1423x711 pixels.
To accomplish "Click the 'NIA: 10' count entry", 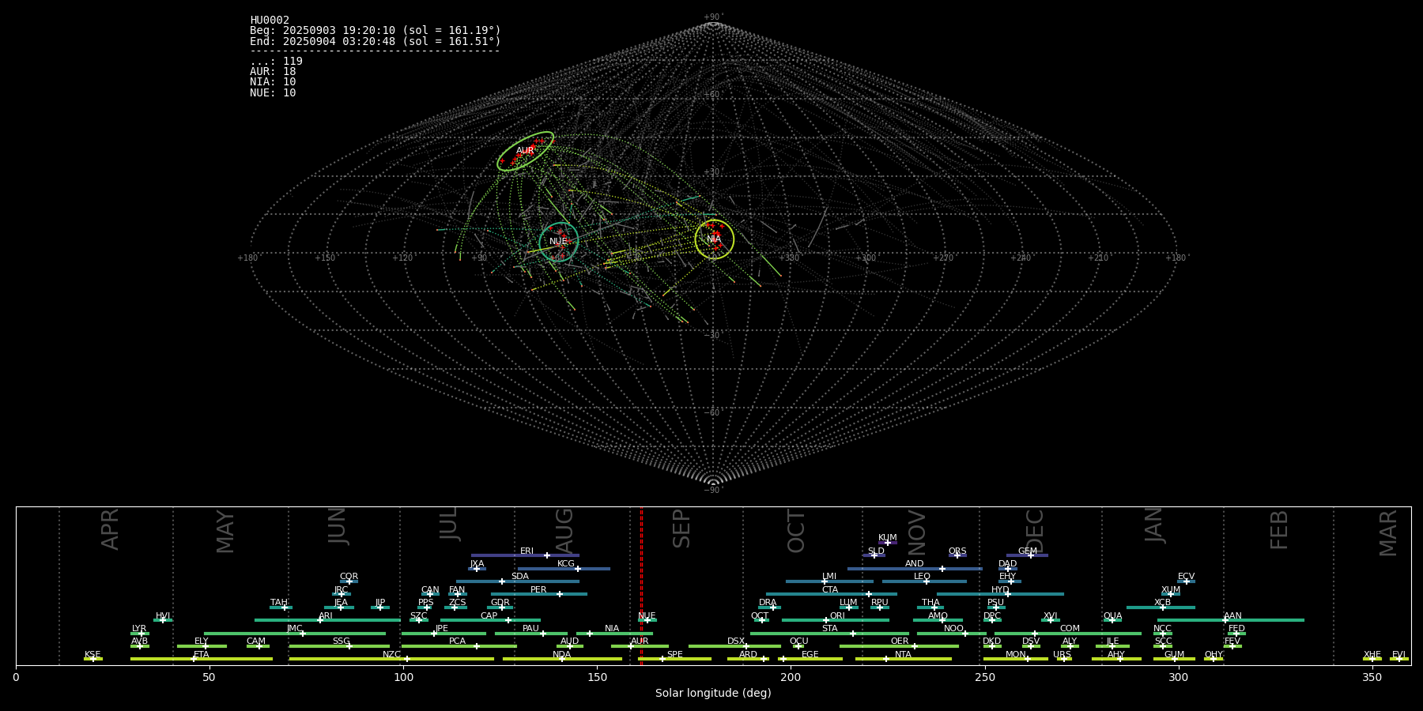I will (x=273, y=81).
